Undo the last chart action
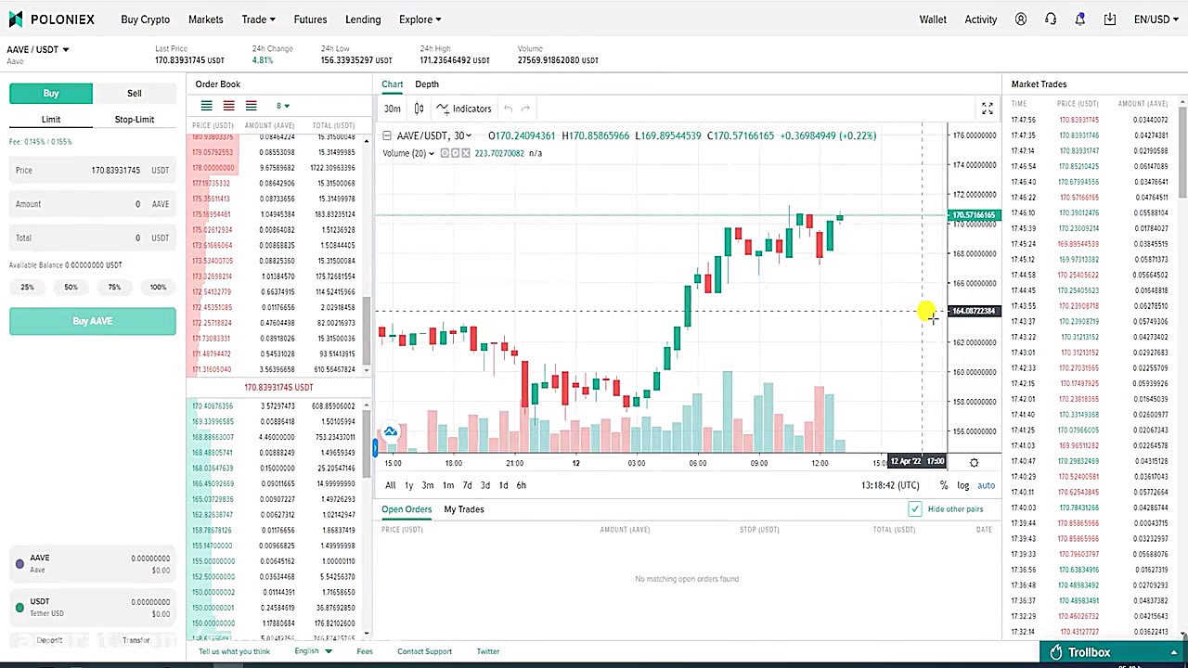1188x668 pixels. [x=508, y=109]
